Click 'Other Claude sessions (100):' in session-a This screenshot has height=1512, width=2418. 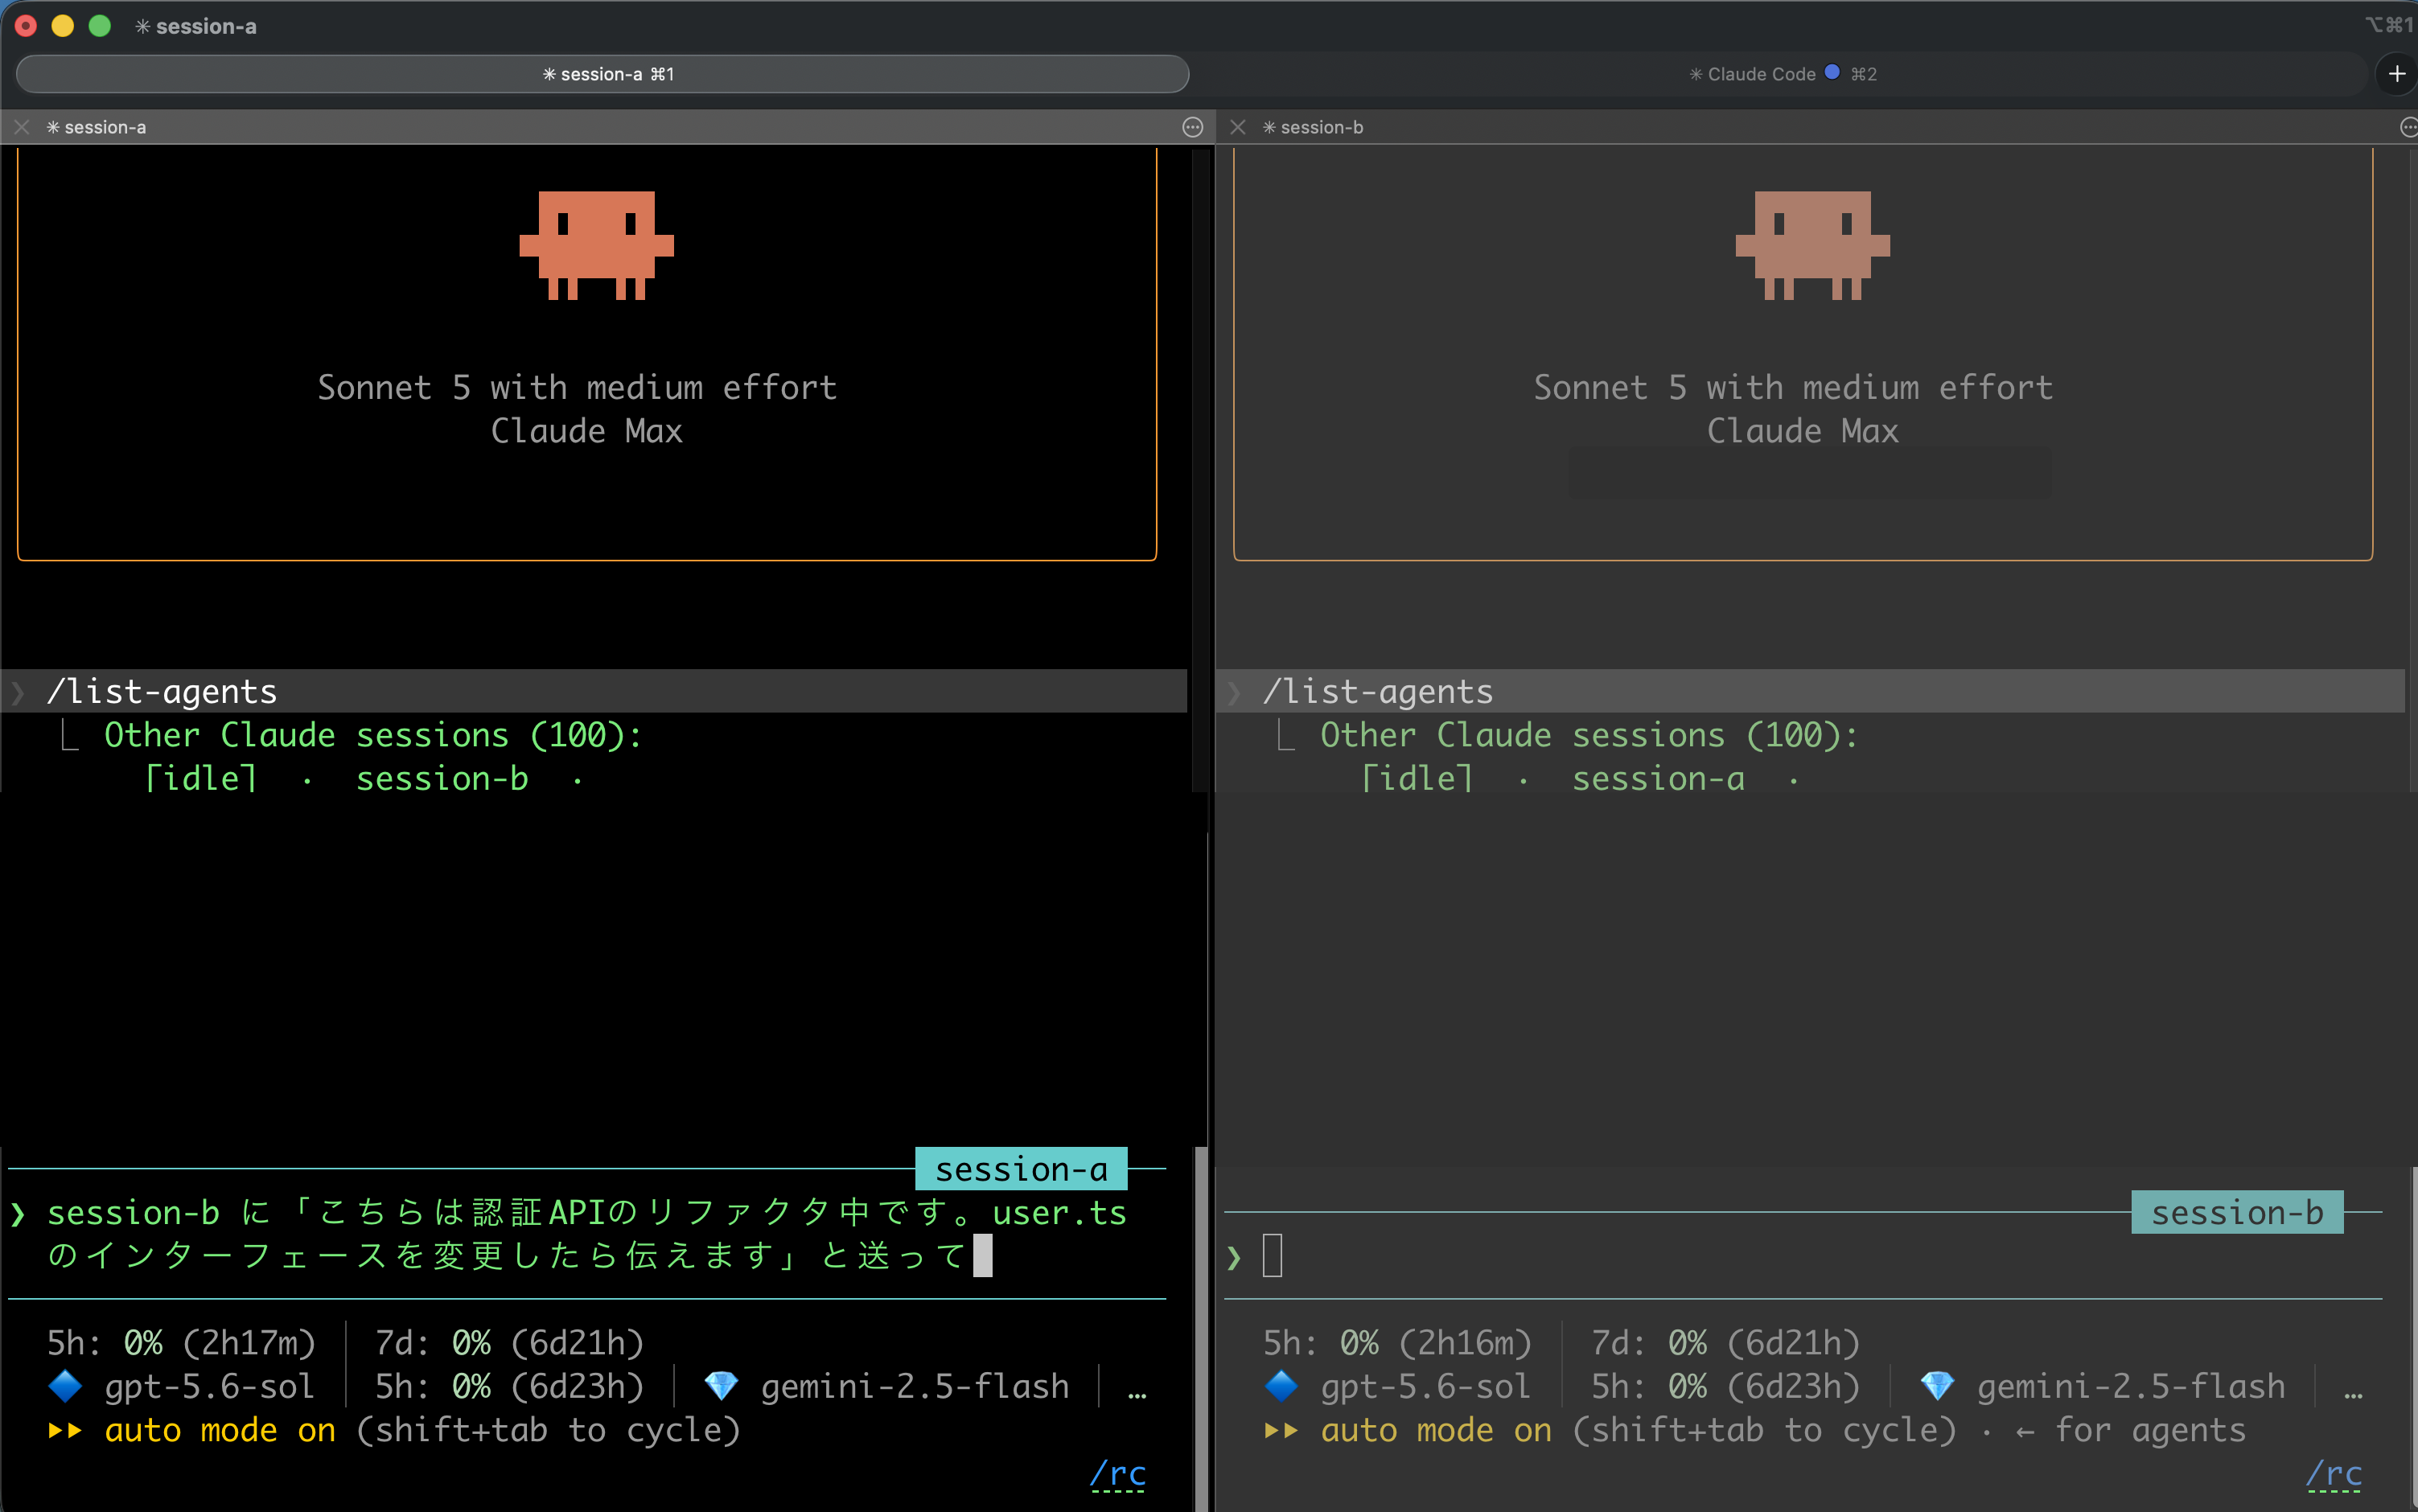click(373, 736)
